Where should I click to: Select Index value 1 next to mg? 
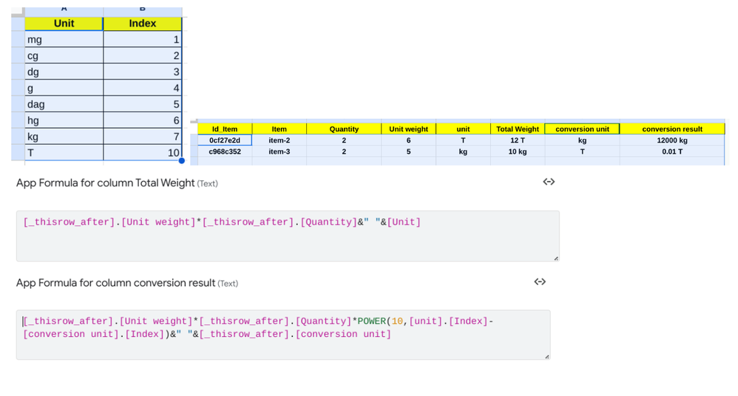142,39
